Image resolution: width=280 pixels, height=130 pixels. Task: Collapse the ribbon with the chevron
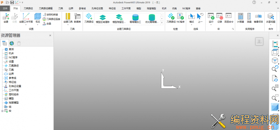(x=278, y=8)
